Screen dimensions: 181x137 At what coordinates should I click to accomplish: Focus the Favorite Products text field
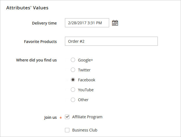(111, 41)
